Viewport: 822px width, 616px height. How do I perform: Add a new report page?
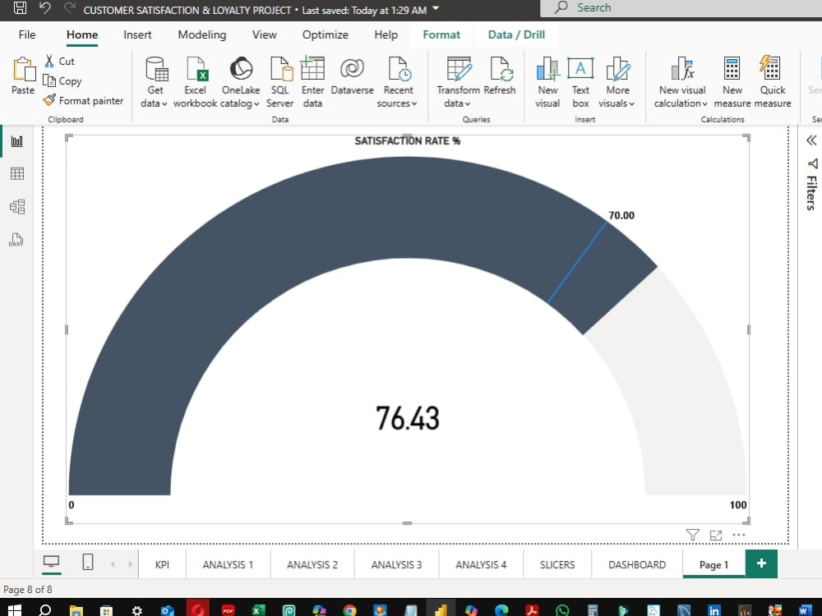[761, 563]
